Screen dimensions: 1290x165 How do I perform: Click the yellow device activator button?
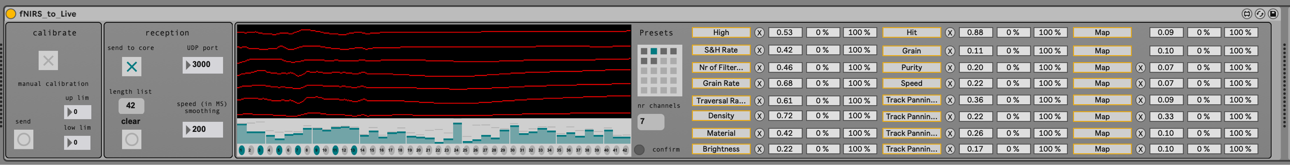coord(10,13)
